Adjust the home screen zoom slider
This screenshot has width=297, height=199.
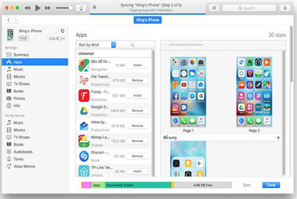pos(168,45)
